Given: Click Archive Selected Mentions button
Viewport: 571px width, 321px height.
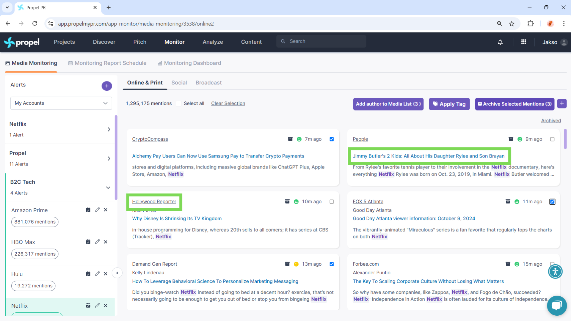Looking at the screenshot, I should (x=514, y=104).
